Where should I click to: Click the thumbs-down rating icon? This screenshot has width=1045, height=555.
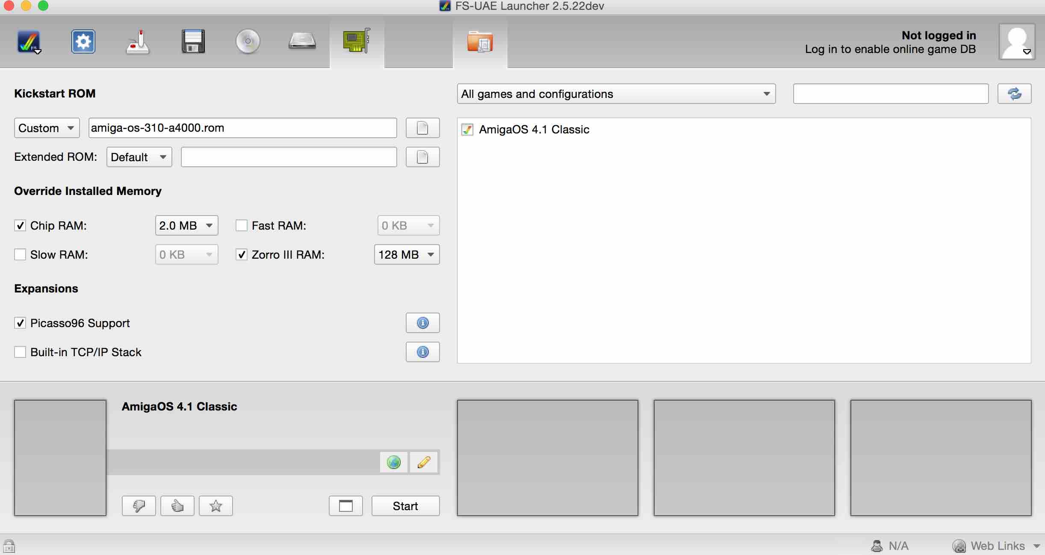[139, 506]
